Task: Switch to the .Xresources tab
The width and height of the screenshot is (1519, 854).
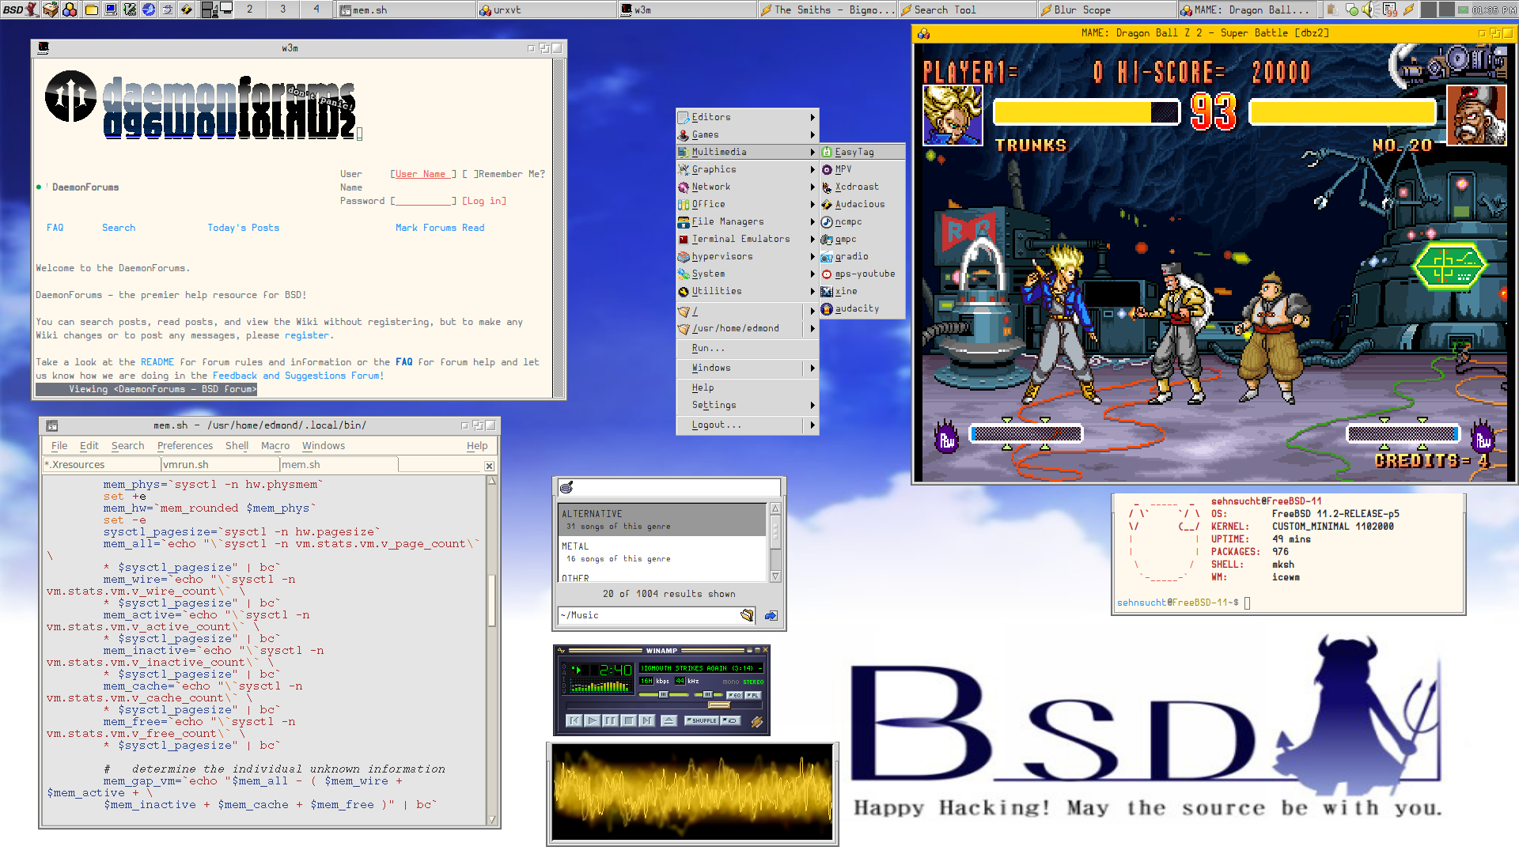Action: tap(101, 465)
